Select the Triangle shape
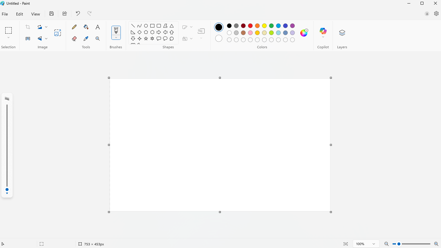Screen dimensions: 441x248 [172, 26]
